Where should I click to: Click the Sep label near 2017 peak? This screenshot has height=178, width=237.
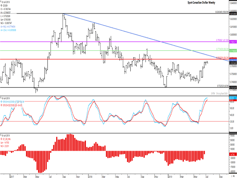tap(64, 177)
